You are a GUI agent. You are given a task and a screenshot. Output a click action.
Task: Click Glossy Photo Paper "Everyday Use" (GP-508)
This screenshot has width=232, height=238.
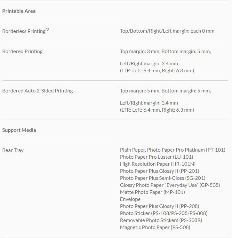(170, 185)
